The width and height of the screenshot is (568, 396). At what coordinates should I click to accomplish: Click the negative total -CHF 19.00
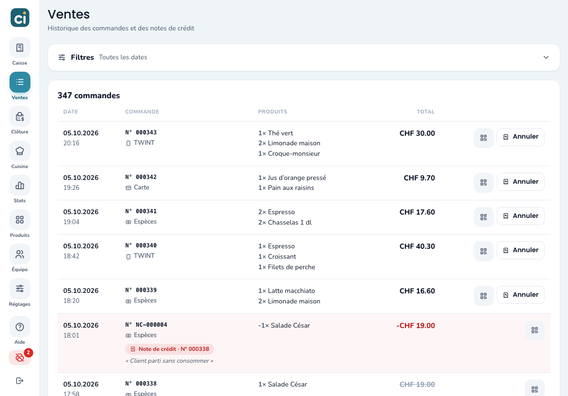click(x=415, y=325)
